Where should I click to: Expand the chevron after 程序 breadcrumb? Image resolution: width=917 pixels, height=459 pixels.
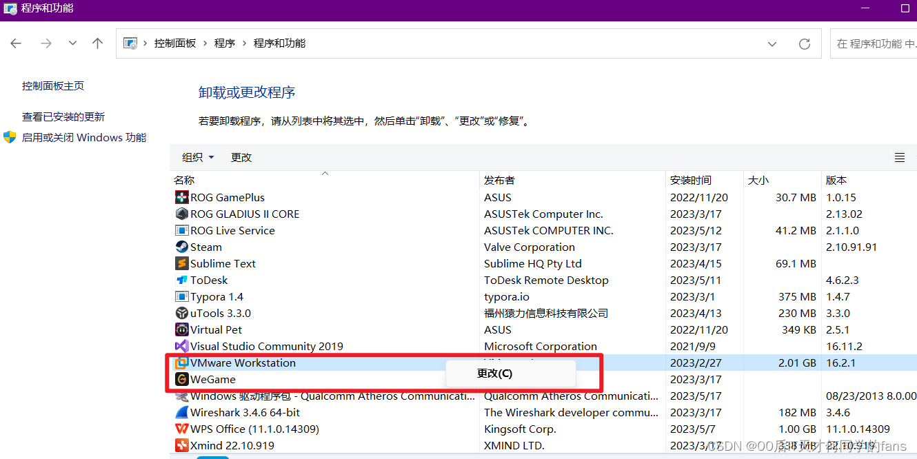(244, 43)
